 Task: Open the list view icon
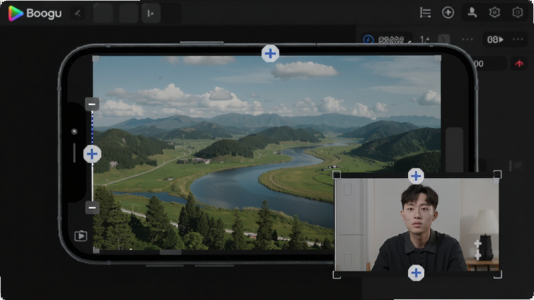(x=425, y=13)
